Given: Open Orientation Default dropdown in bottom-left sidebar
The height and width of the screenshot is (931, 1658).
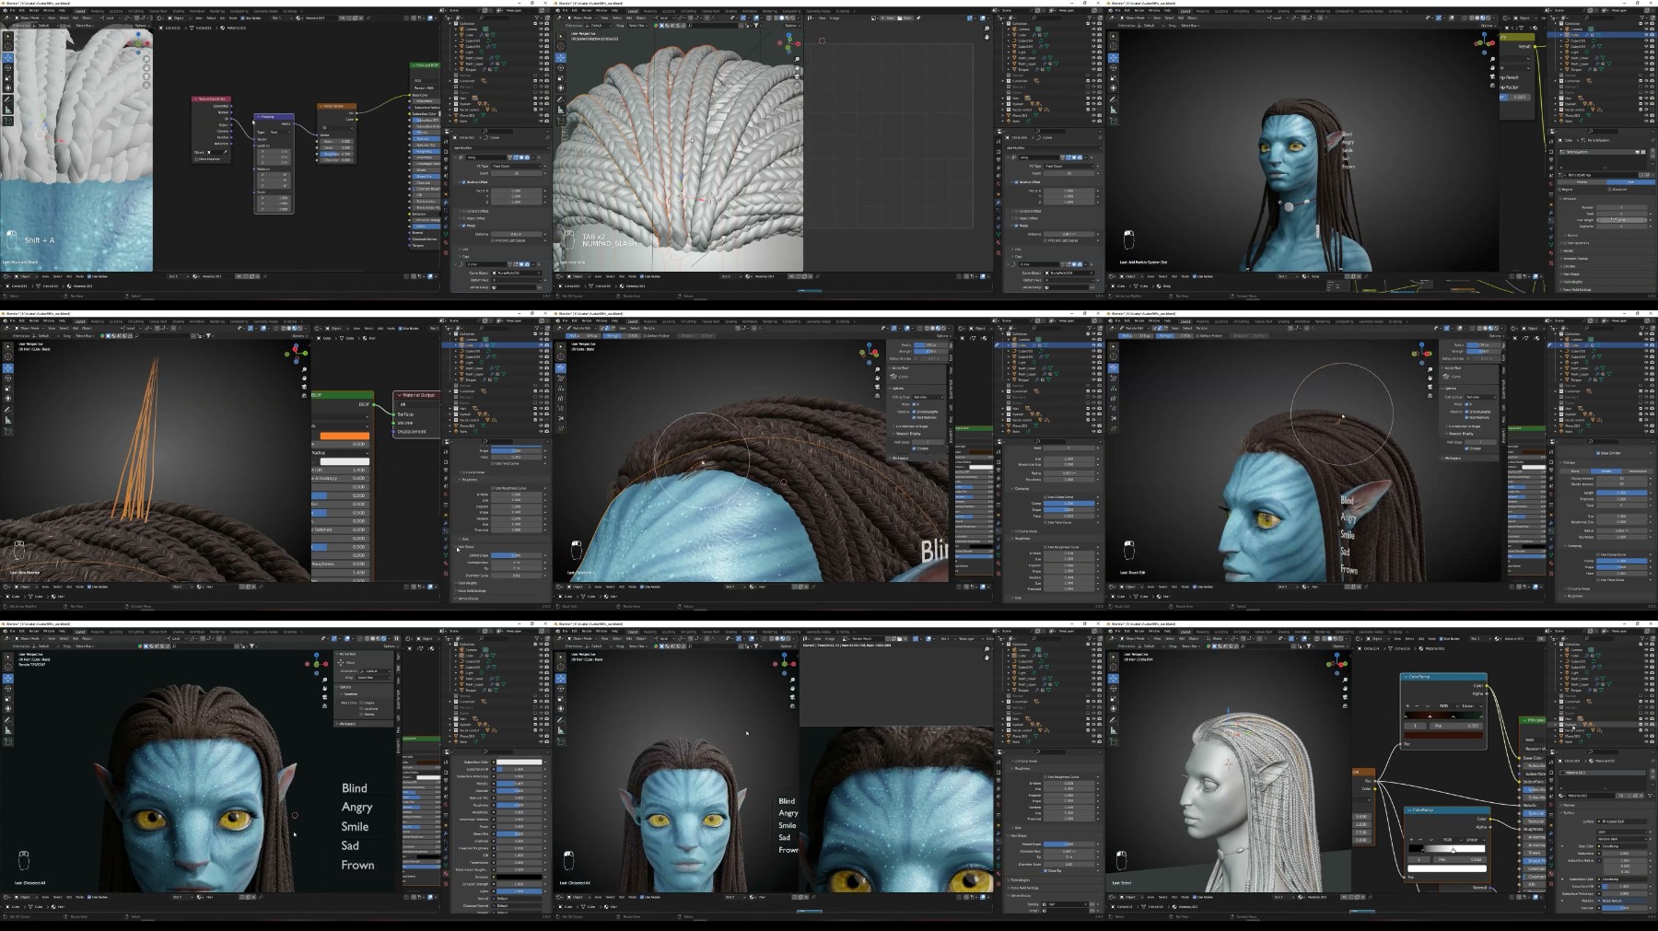Looking at the screenshot, I should tap(376, 671).
